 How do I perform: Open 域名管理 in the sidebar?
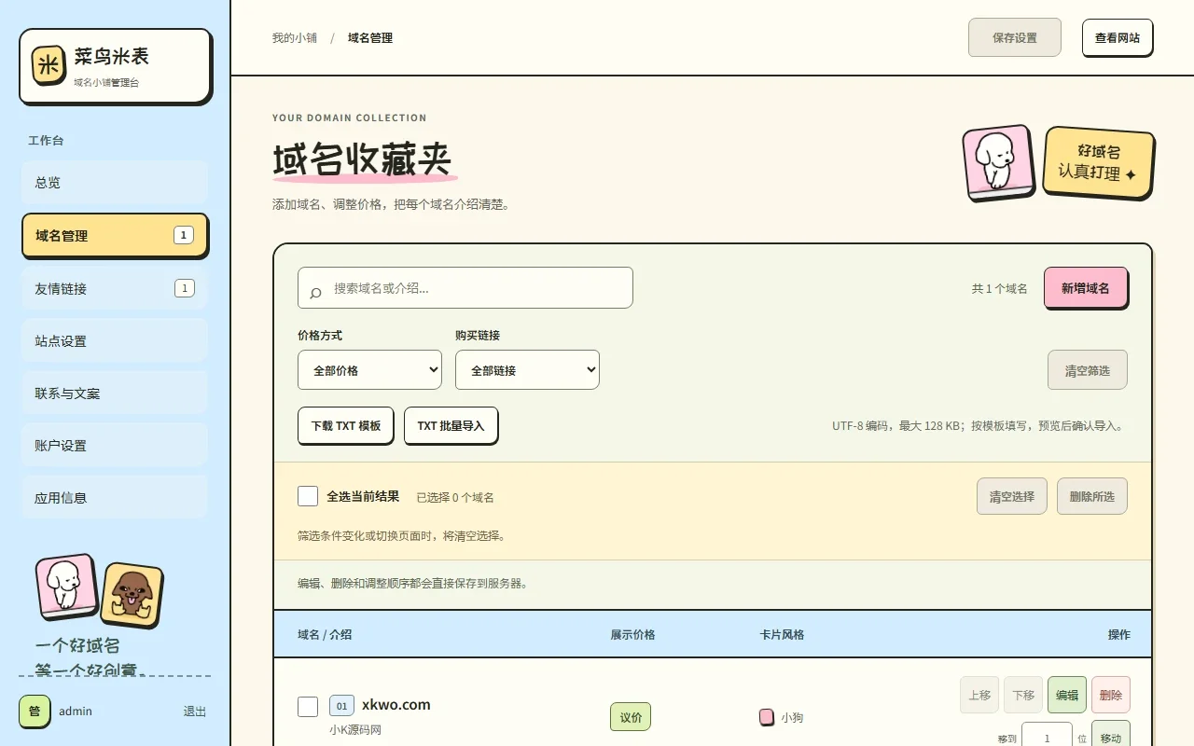115,236
